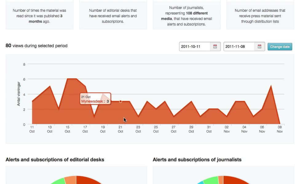The width and height of the screenshot is (295, 184).
Task: Select the highlighted 21 Oct data point on the chart
Action: 120,102
